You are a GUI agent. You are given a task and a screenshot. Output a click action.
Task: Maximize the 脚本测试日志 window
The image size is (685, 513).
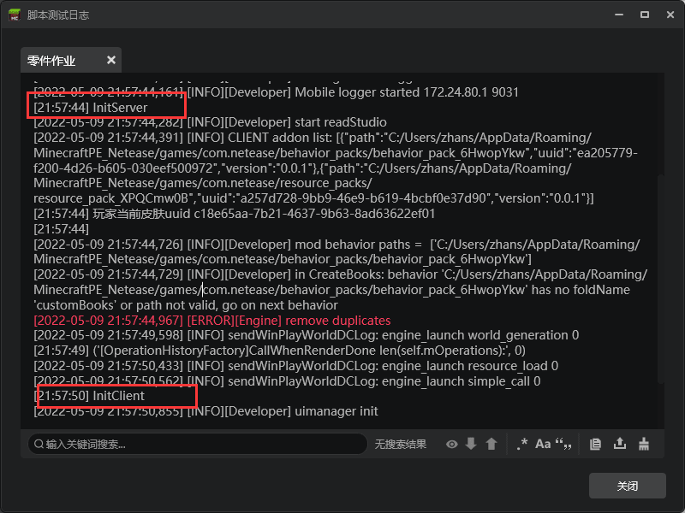(x=645, y=15)
